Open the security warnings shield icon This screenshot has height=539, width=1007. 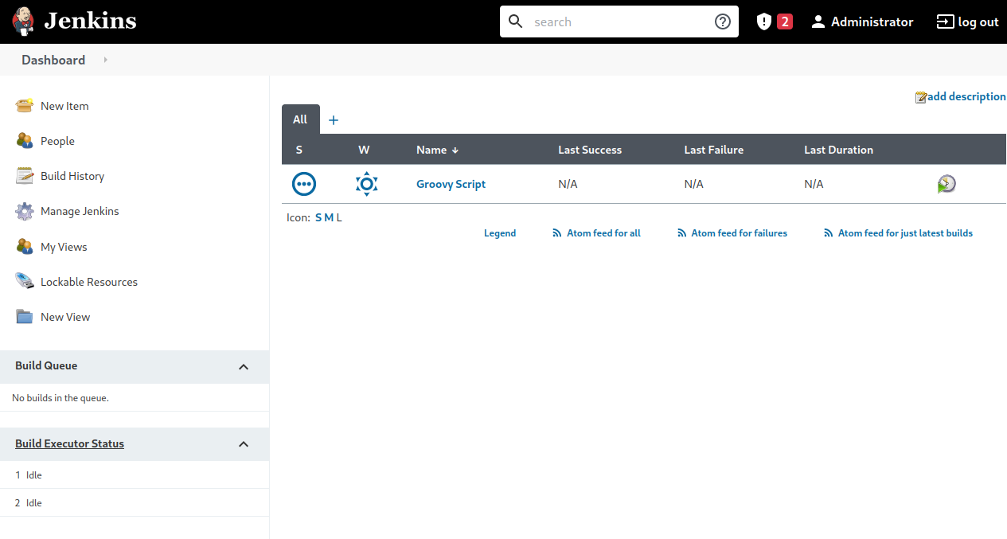tap(764, 21)
